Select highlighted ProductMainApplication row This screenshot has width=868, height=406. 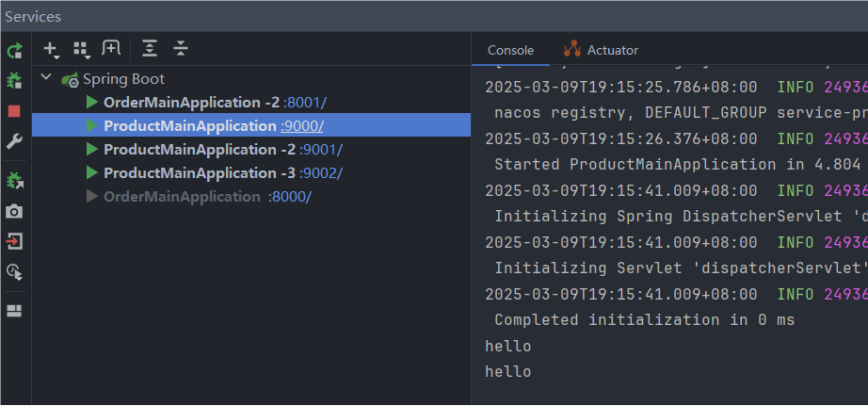pyautogui.click(x=251, y=125)
